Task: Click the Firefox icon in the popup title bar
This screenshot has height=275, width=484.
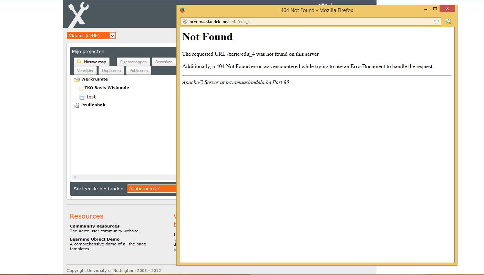Action: (183, 10)
